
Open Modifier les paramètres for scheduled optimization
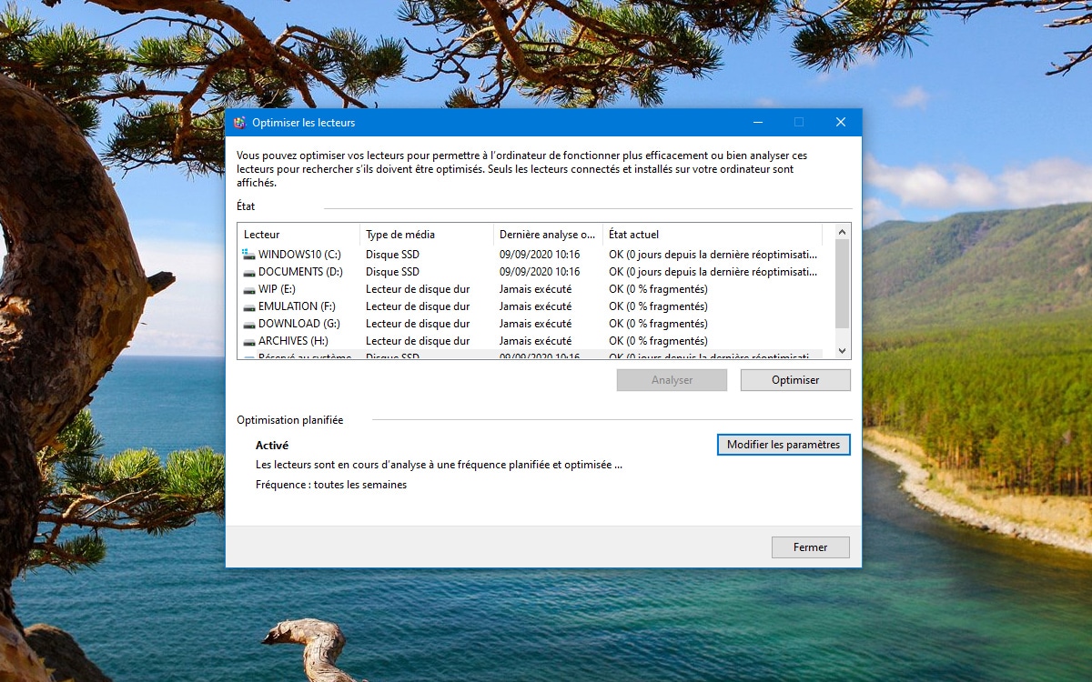(x=783, y=445)
